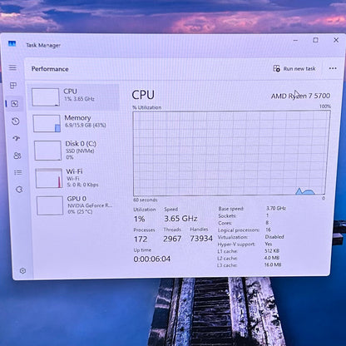
Task: Click Run new task button
Action: 294,68
